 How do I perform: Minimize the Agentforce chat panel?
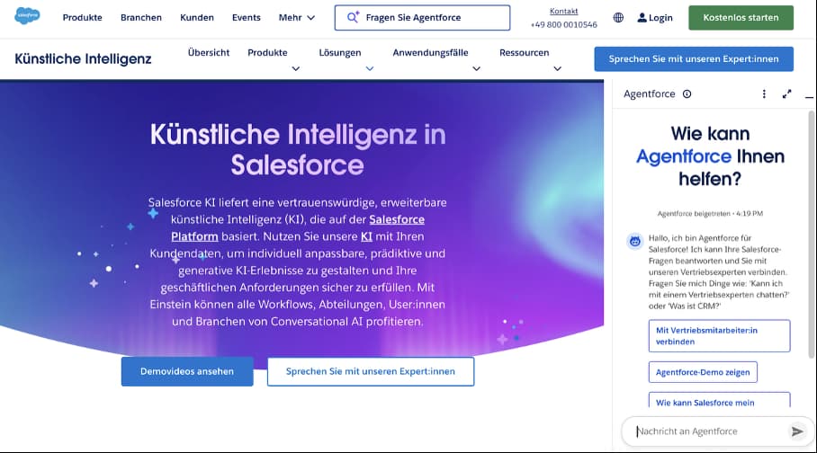[809, 97]
